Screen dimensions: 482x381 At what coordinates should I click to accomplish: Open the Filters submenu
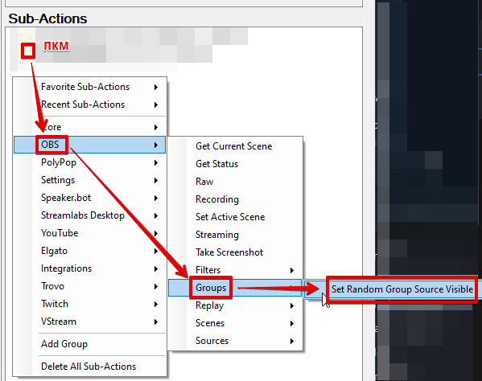[x=235, y=270]
